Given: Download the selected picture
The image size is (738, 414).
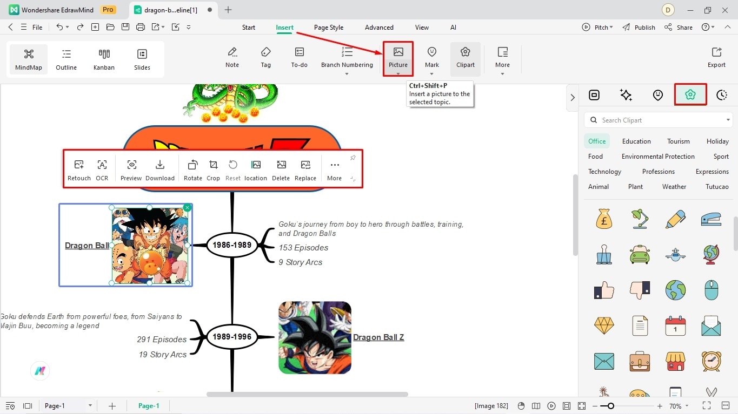Looking at the screenshot, I should tap(160, 170).
